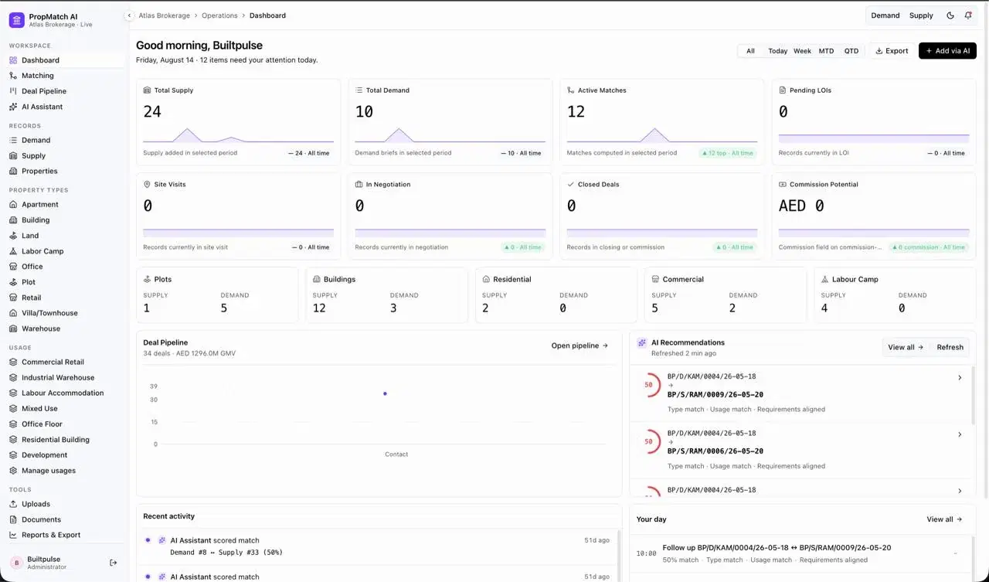
Task: View all items in Your day
Action: (x=944, y=519)
